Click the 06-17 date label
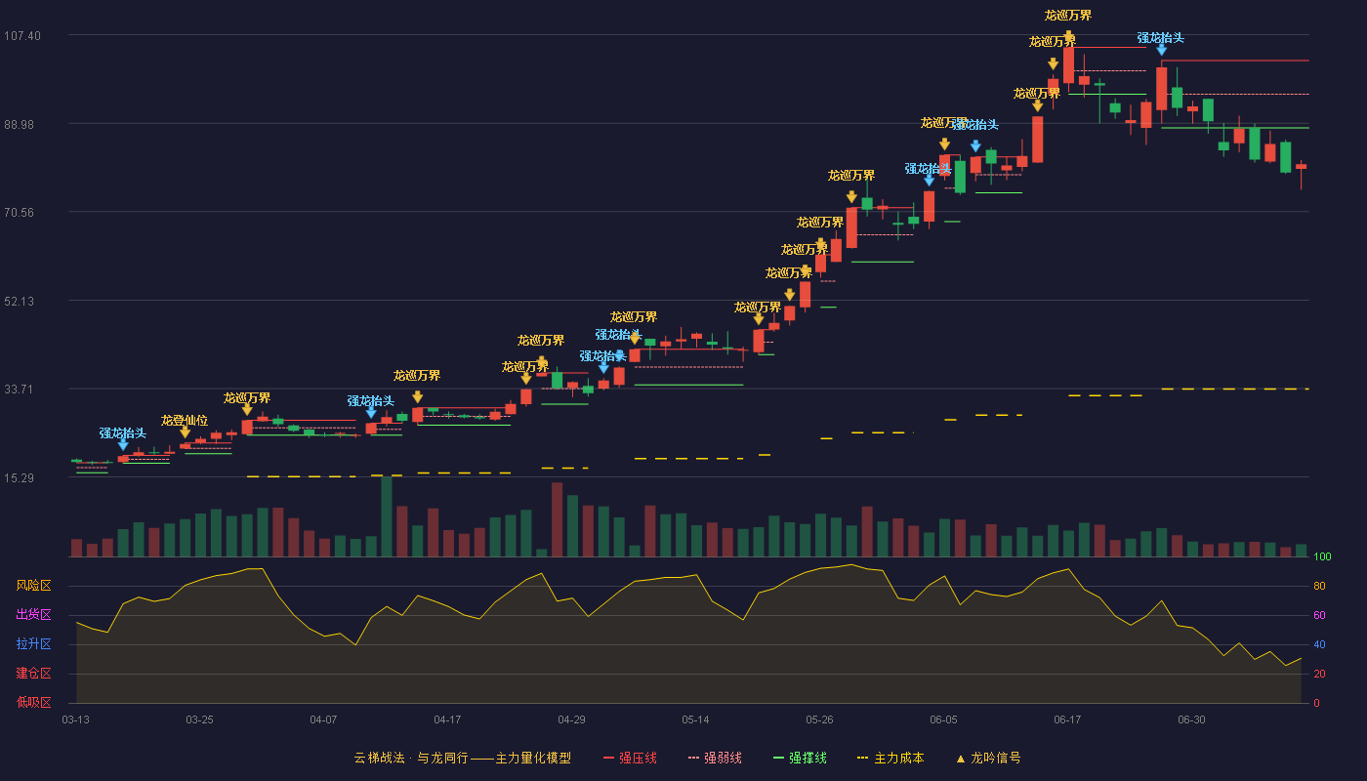Screen dimensions: 1367x781 point(1067,719)
